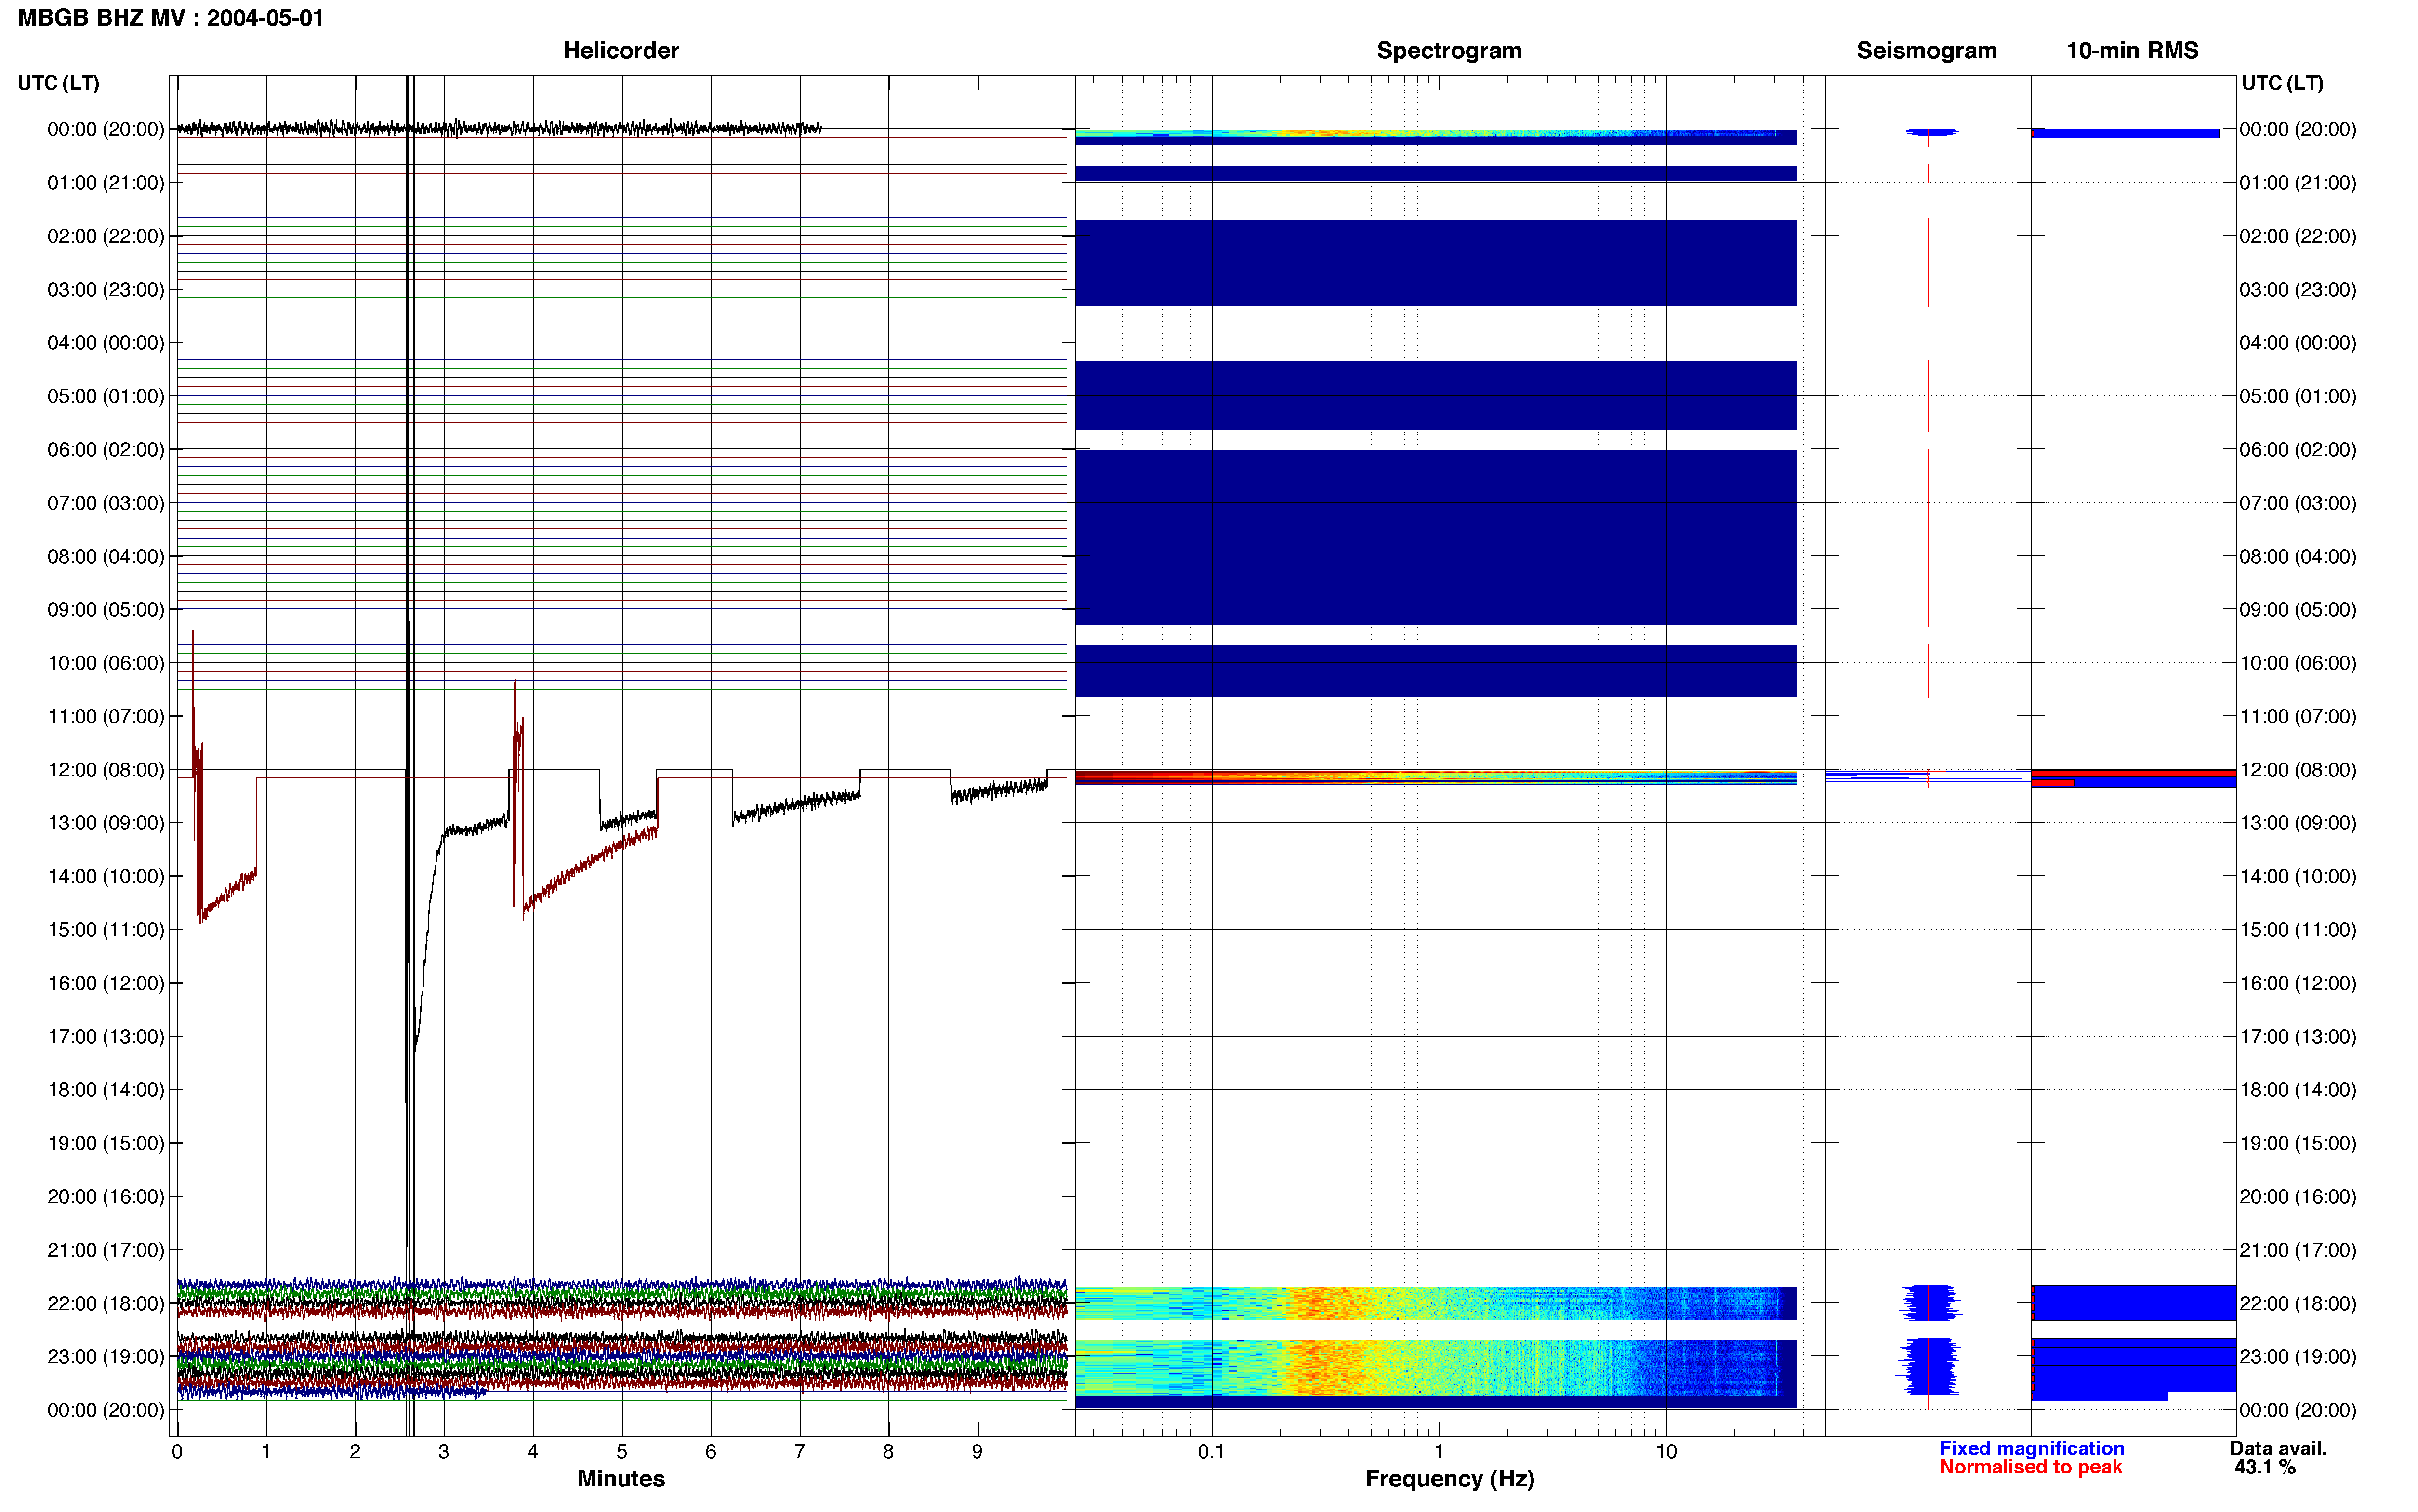Click the 'Data avail.' label
2418x1512 pixels.
point(2278,1448)
